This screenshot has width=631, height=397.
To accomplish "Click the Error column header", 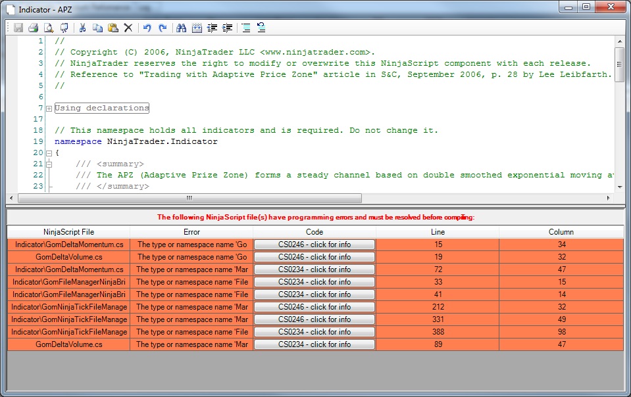I will pos(191,232).
